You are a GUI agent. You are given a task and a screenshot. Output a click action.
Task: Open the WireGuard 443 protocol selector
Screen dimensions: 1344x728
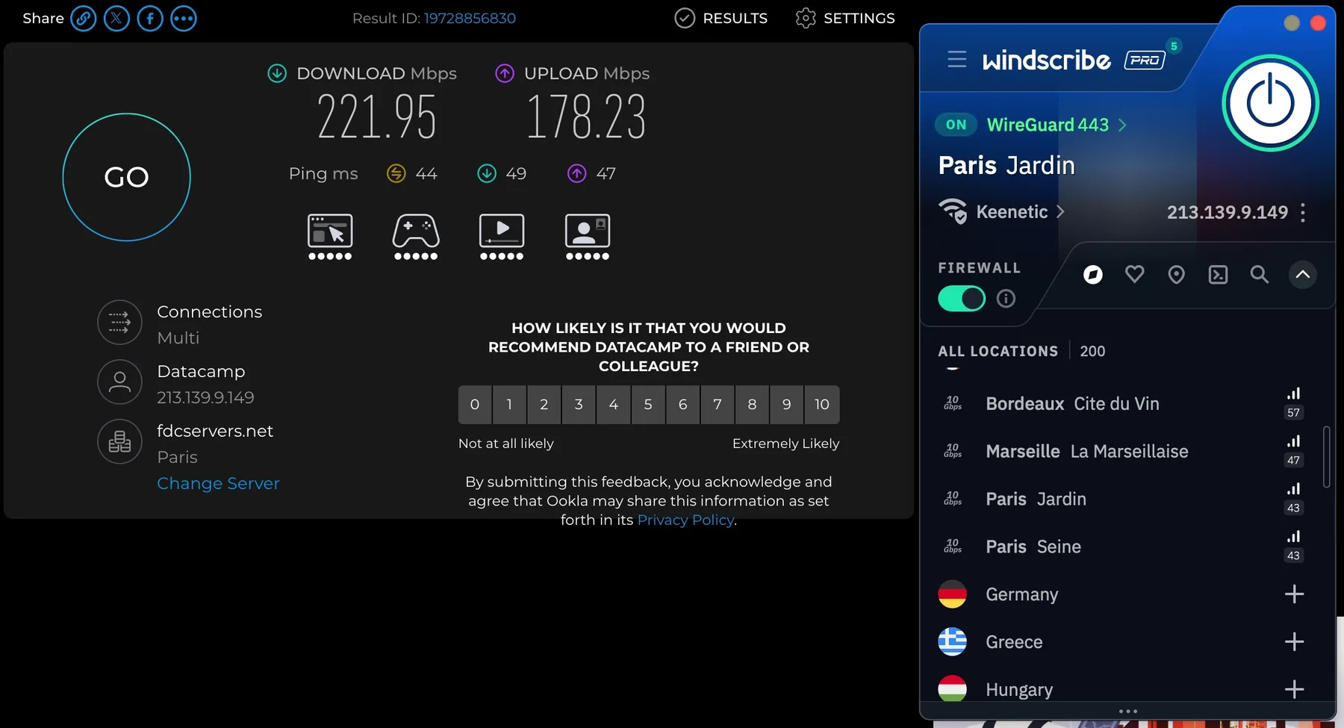1057,125
